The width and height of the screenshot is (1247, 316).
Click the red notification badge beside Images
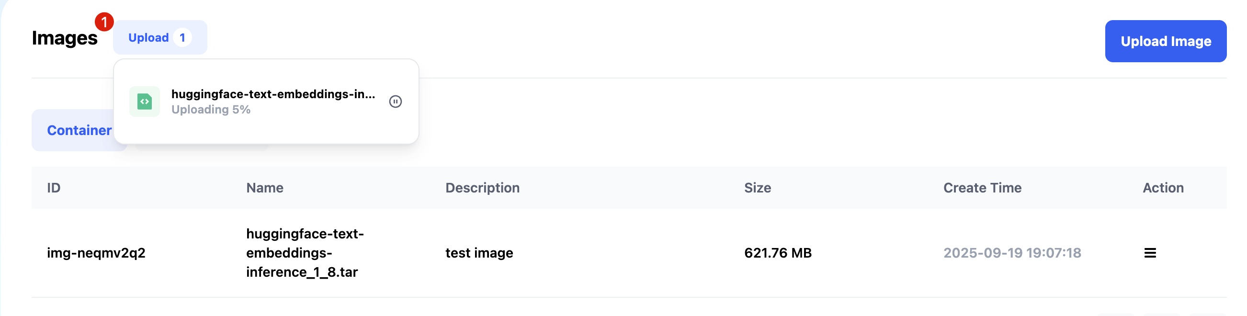(104, 22)
